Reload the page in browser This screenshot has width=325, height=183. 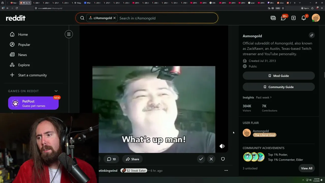[17, 8]
